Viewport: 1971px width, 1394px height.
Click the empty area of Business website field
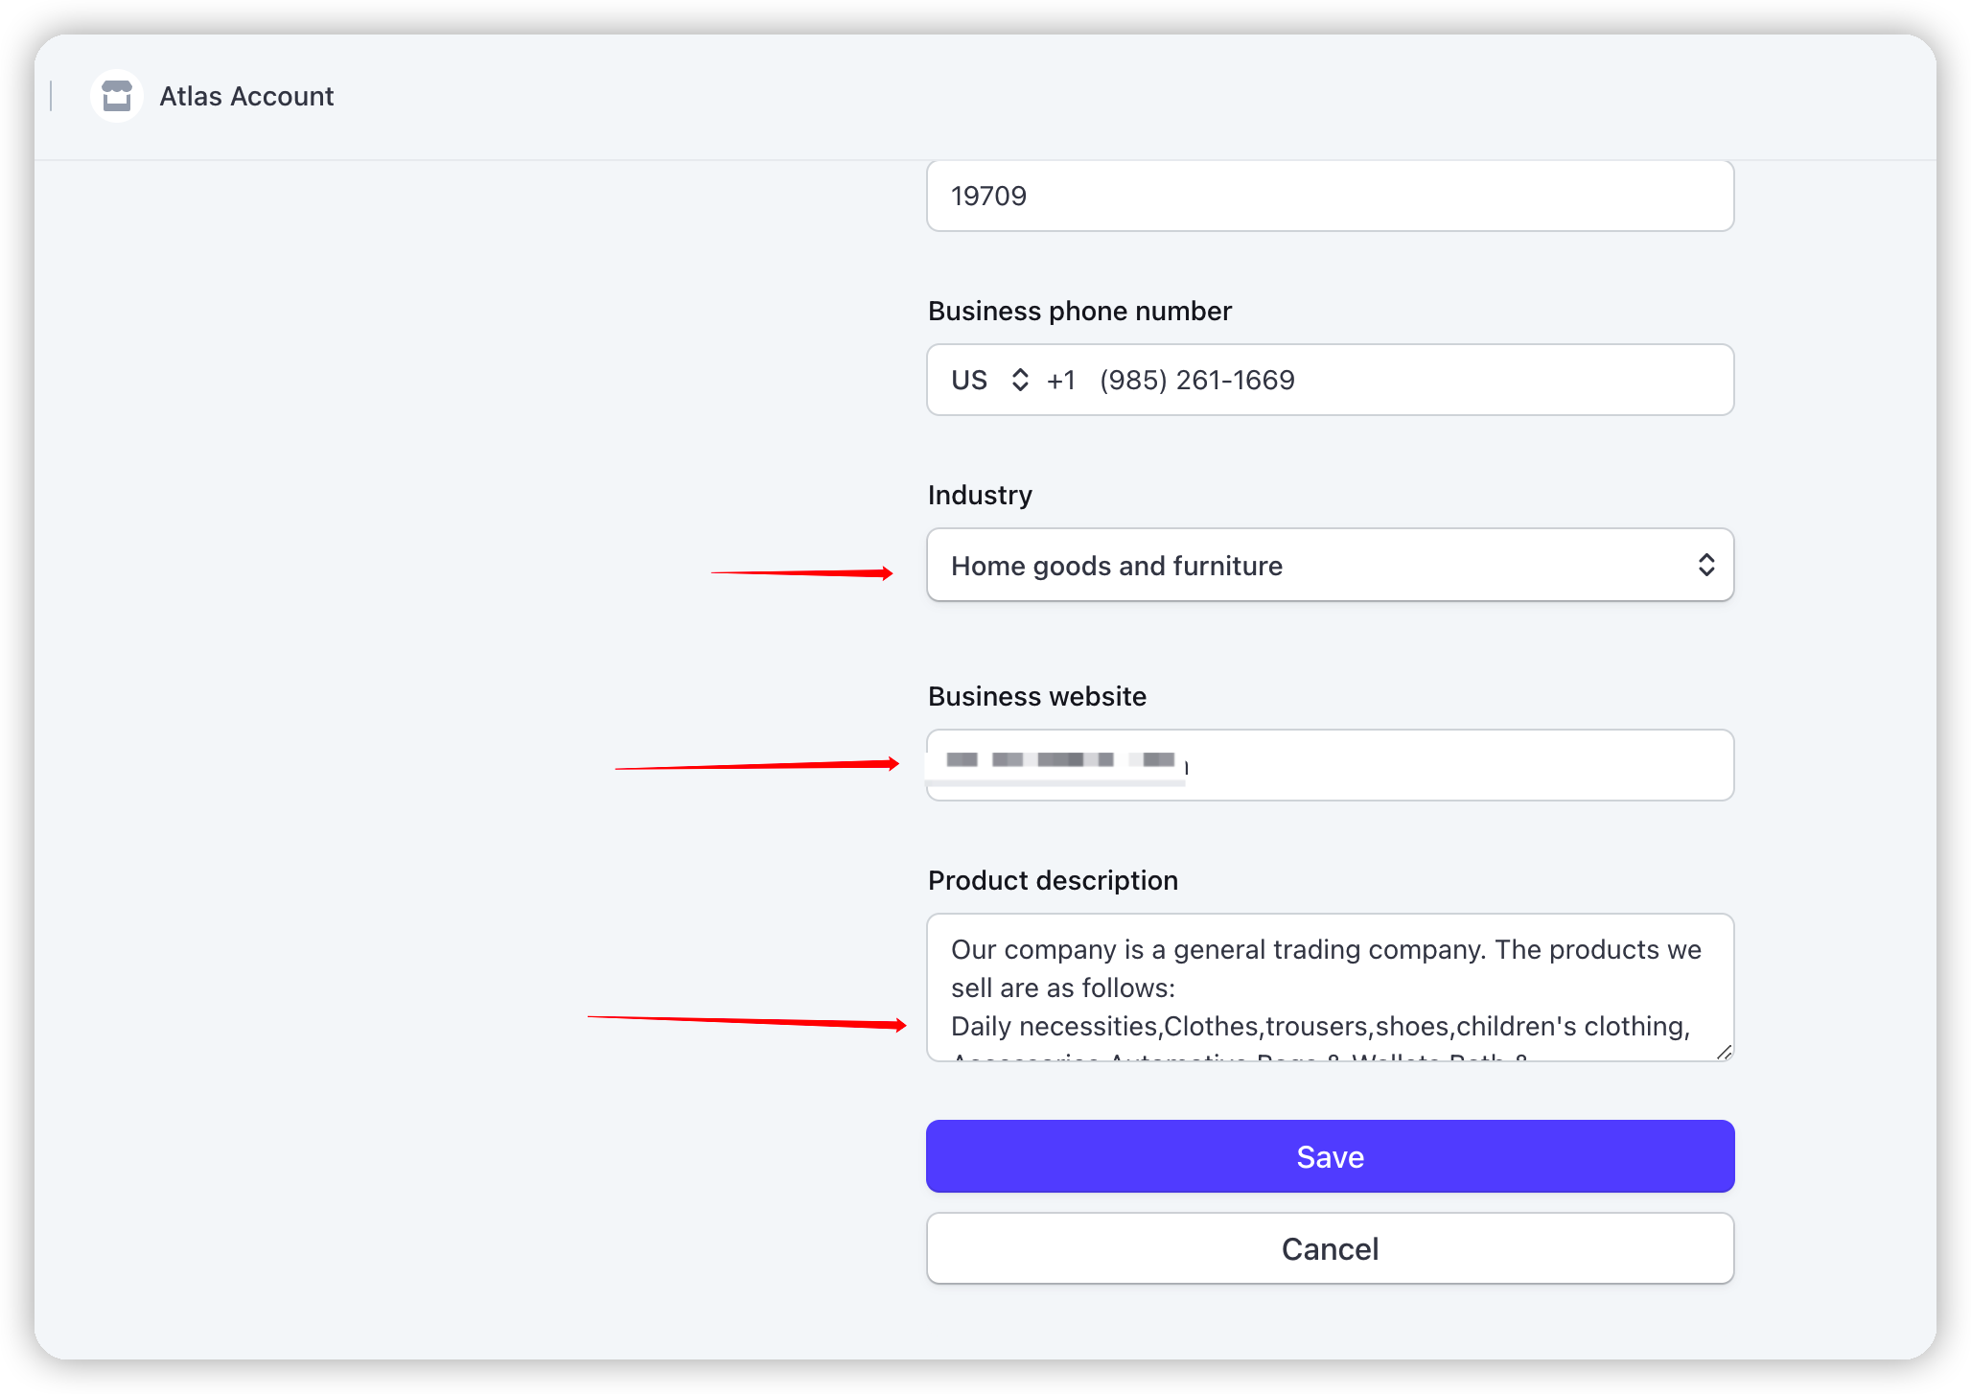(x=1457, y=765)
